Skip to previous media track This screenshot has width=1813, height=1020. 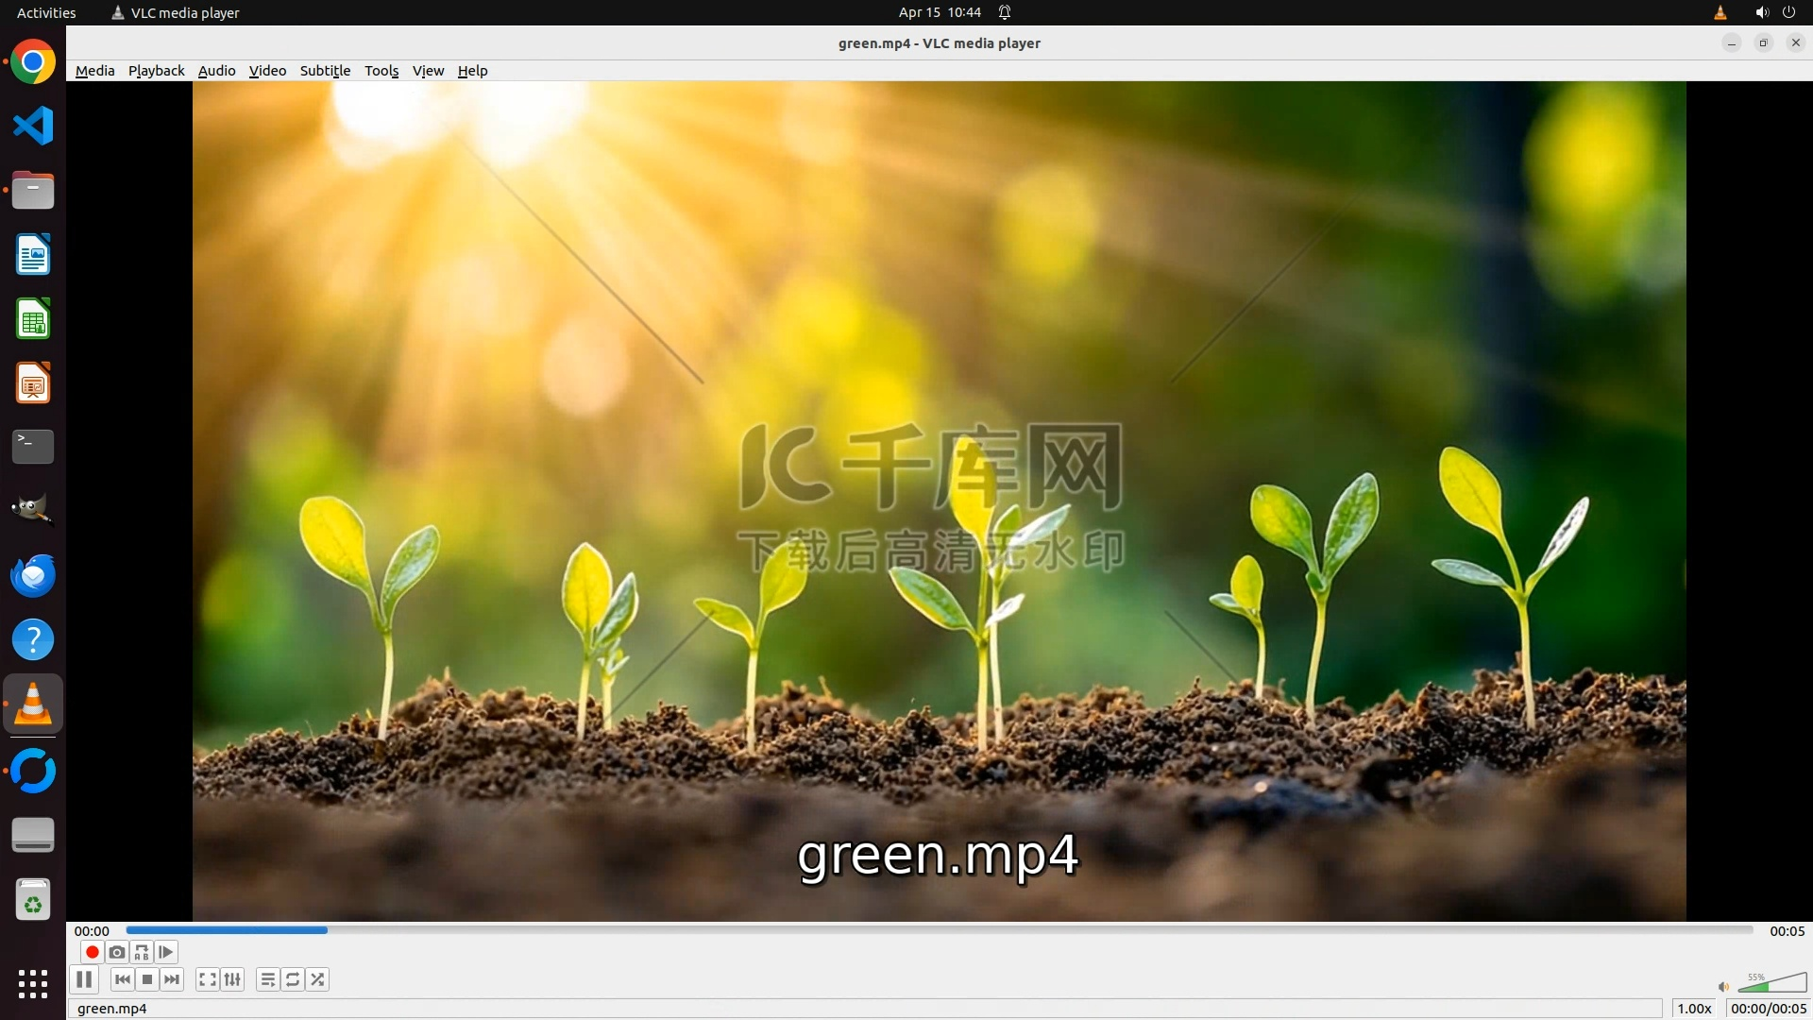122,979
